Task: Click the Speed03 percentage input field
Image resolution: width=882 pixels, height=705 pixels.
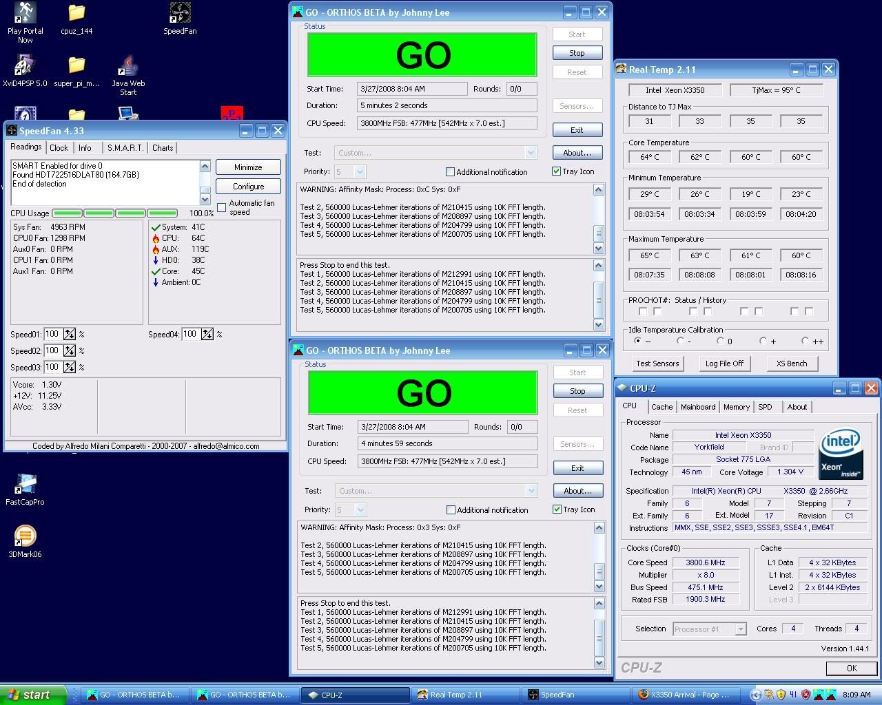Action: click(x=52, y=368)
